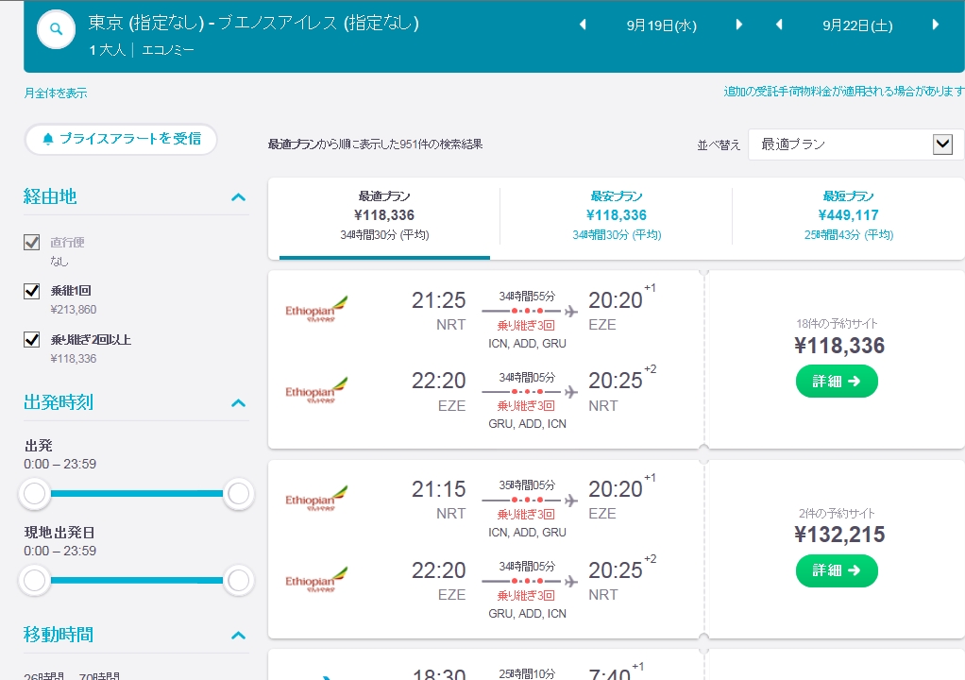Screen dimensions: 965x680
Task: Collapse the 移動時間 filter section
Action: (x=238, y=635)
